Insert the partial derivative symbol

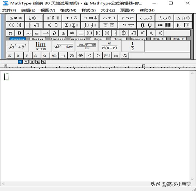click(54, 33)
